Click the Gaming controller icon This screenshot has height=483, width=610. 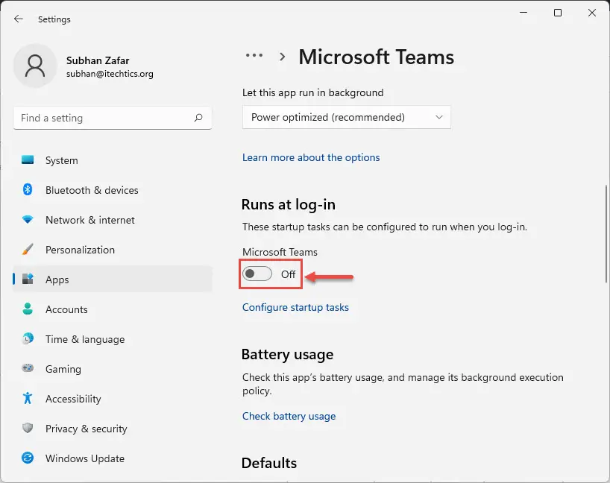coord(28,368)
